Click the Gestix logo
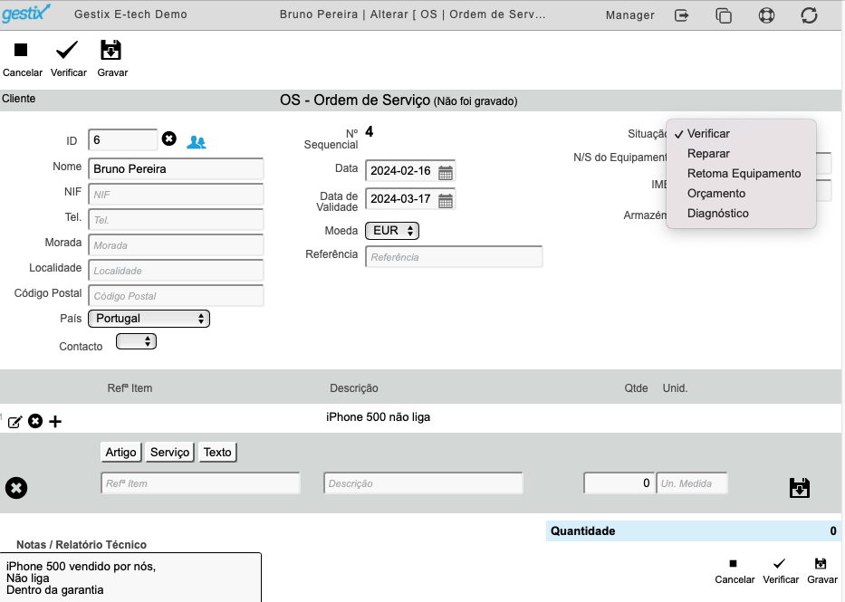The height and width of the screenshot is (602, 845). (26, 13)
